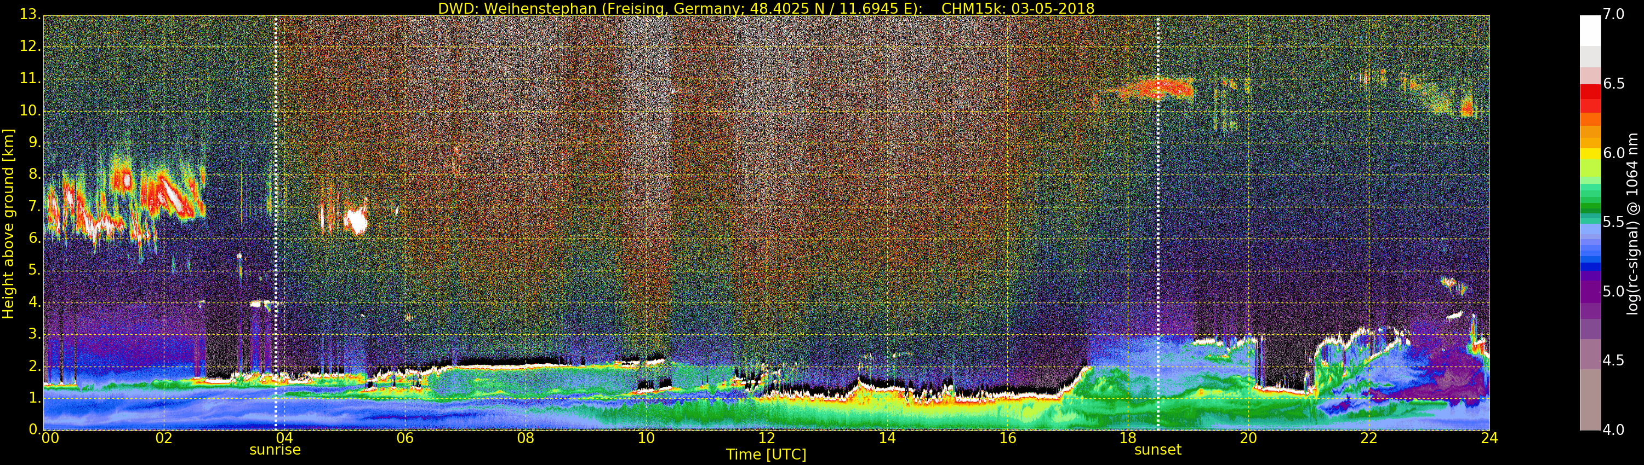Click the '12.' height axis tick label
Screen dimensions: 1644x465
(30, 47)
